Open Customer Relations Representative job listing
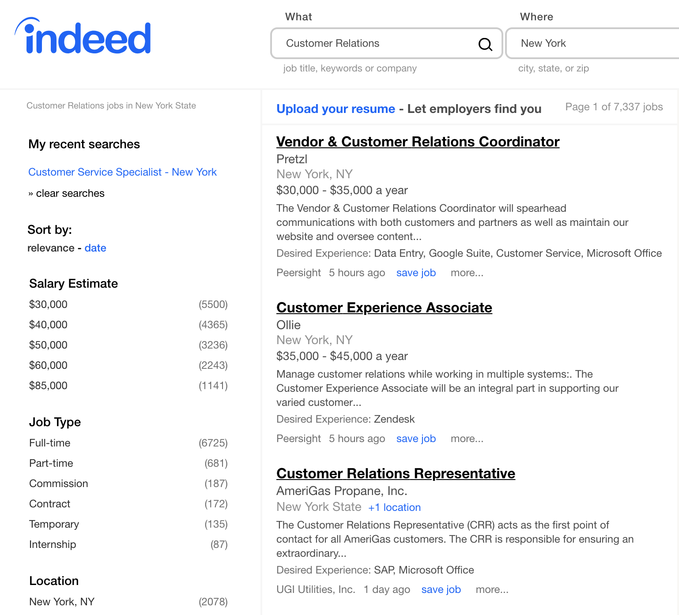679x615 pixels. [x=396, y=474]
